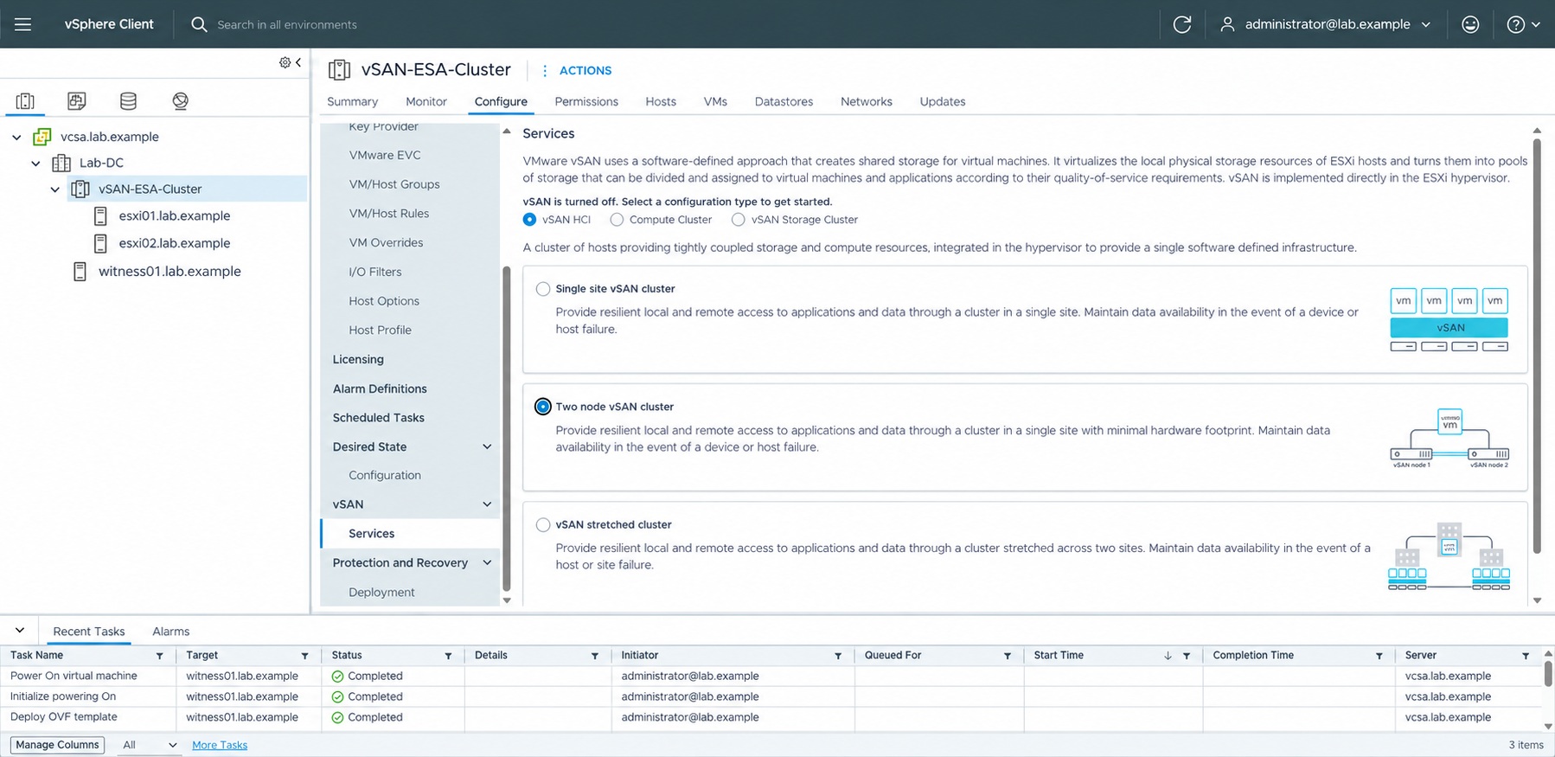Open the ACTIONS menu for cluster
The width and height of the screenshot is (1555, 757).
tap(577, 71)
